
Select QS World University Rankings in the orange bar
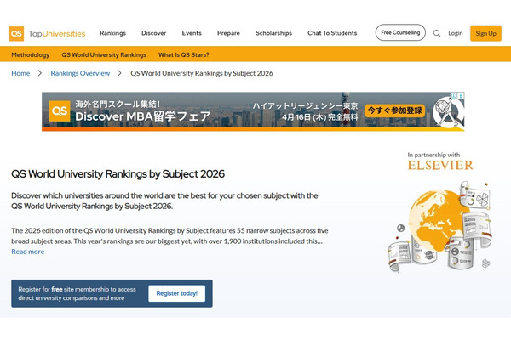point(104,54)
